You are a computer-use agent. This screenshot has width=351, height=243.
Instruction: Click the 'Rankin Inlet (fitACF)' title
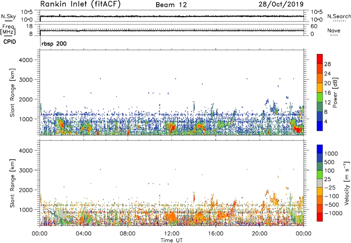(80, 4)
